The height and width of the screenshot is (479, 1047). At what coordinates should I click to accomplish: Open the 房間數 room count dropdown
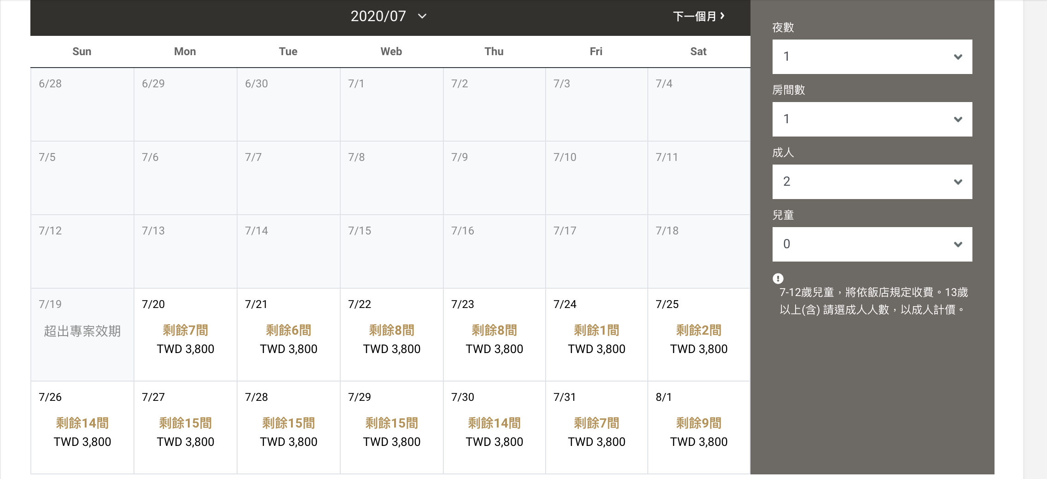click(872, 119)
